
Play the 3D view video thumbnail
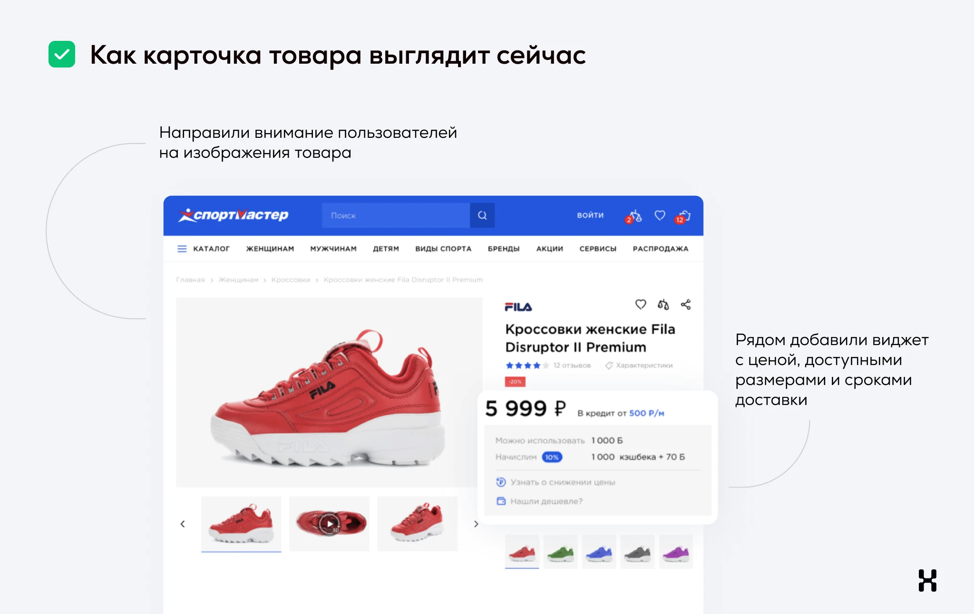329,524
